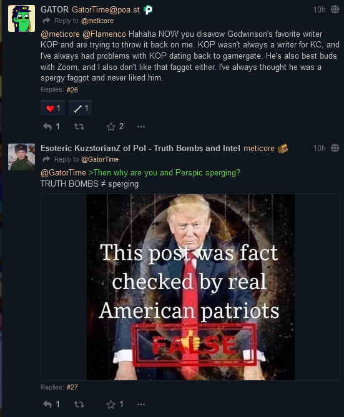Repeat GATOR's post with the boost icon
This screenshot has width=344, height=417.
tap(79, 127)
